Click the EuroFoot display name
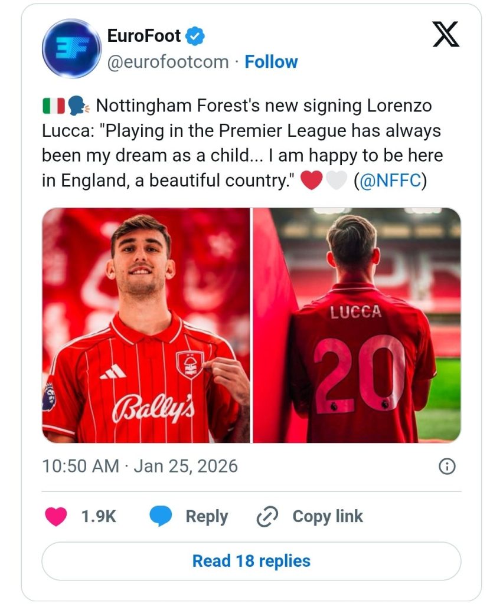The image size is (503, 604). coord(143,37)
